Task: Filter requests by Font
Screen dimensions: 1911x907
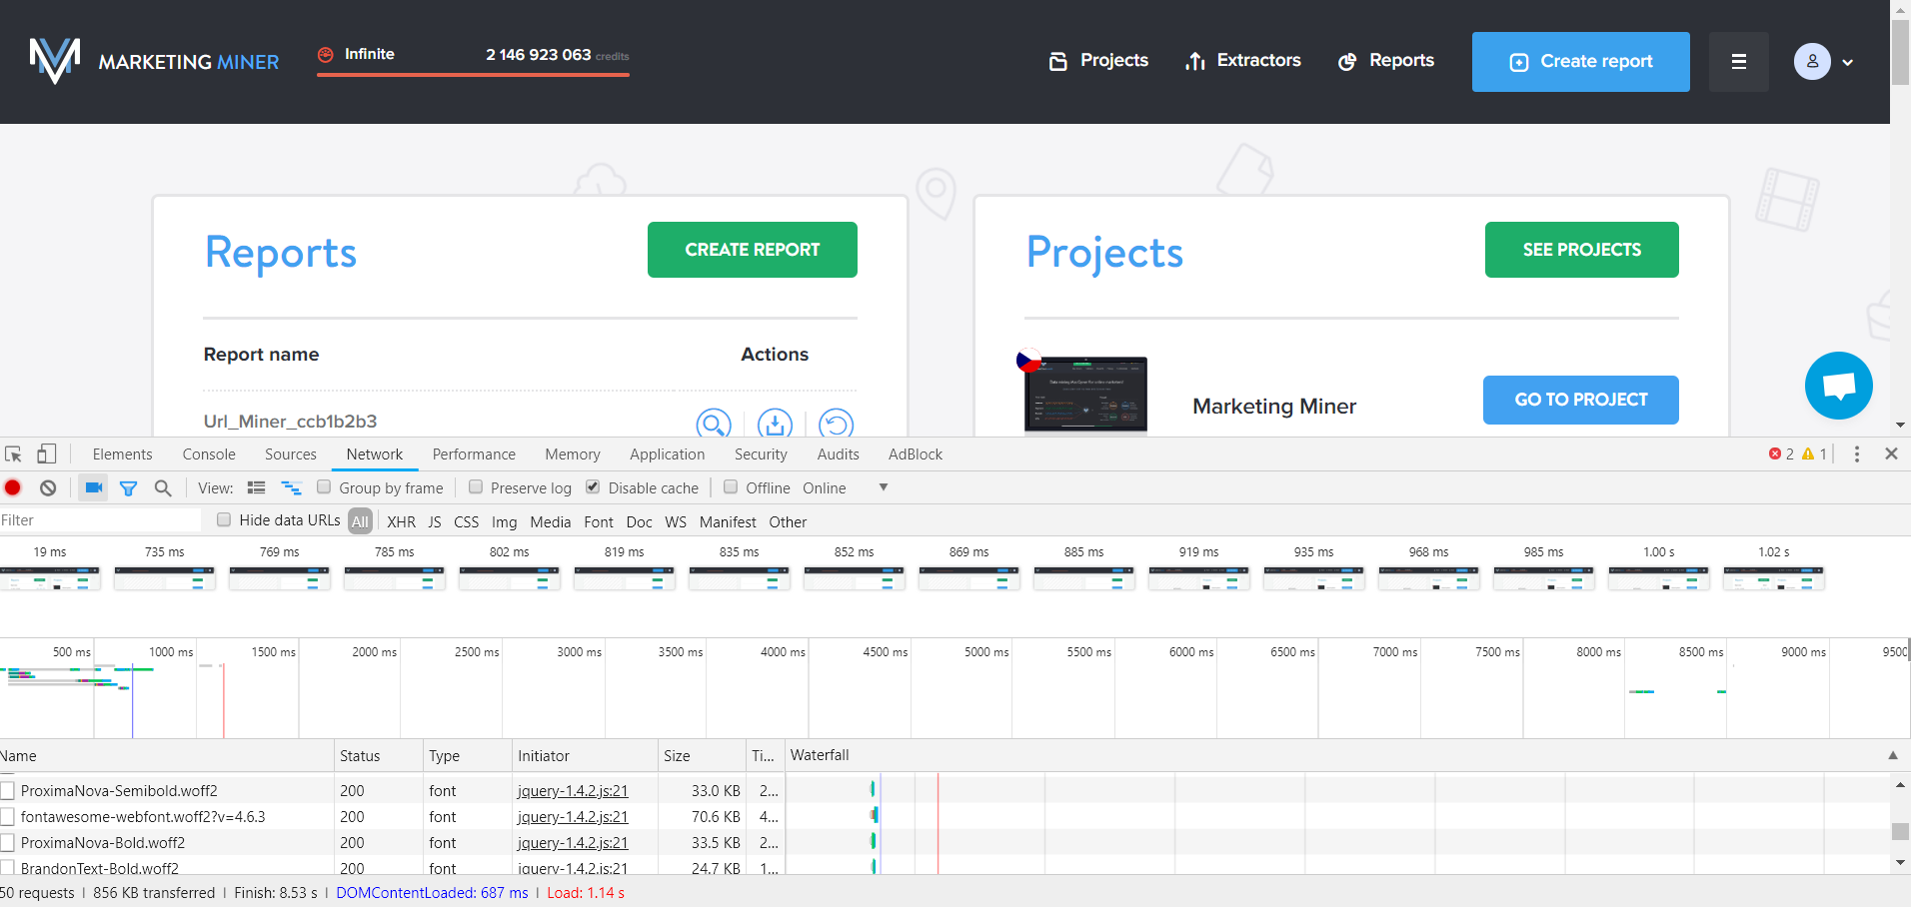Action: point(599,522)
